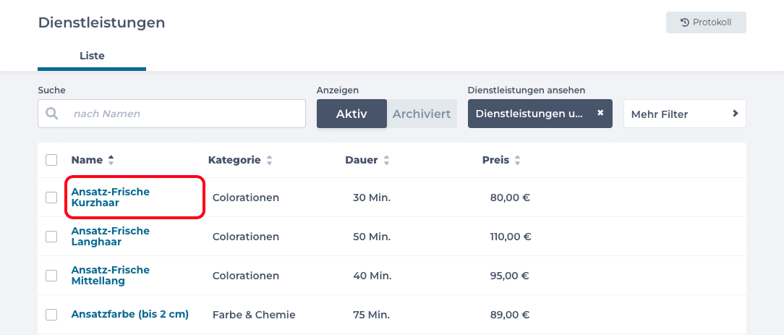Click Colorationen in the Mittellang row
Image resolution: width=784 pixels, height=335 pixels.
coord(245,276)
